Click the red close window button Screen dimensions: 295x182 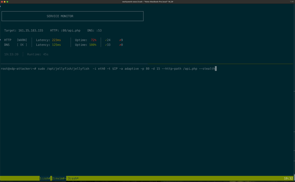[2, 2]
